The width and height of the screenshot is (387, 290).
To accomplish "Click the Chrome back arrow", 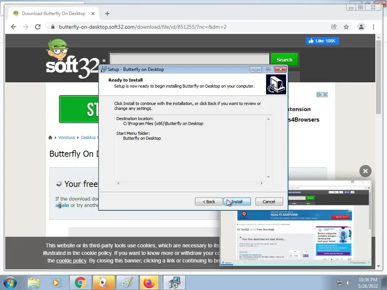I will pyautogui.click(x=14, y=27).
